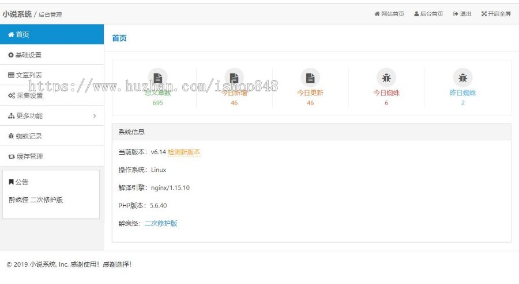The height and width of the screenshot is (284, 519).
Task: Click the 今日蜘蛛 count 6
Action: click(x=386, y=103)
